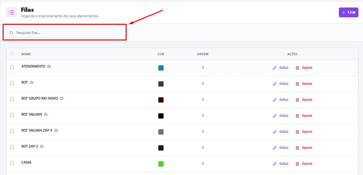Click the trash icon in the BOT VALUAN row
The height and width of the screenshot is (175, 363).
[x=297, y=116]
